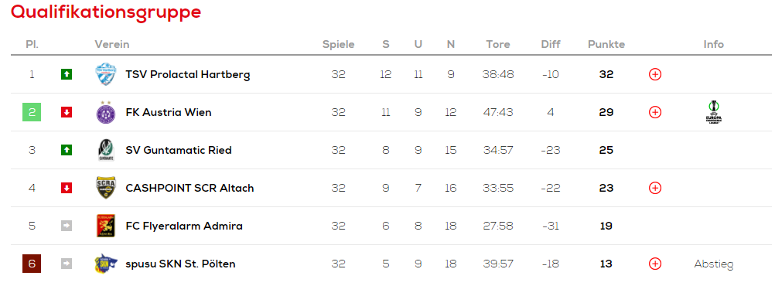Viewport: 775px width, 286px height.
Task: Click the TSV Prolactal Hartberg club logo
Action: tap(105, 74)
